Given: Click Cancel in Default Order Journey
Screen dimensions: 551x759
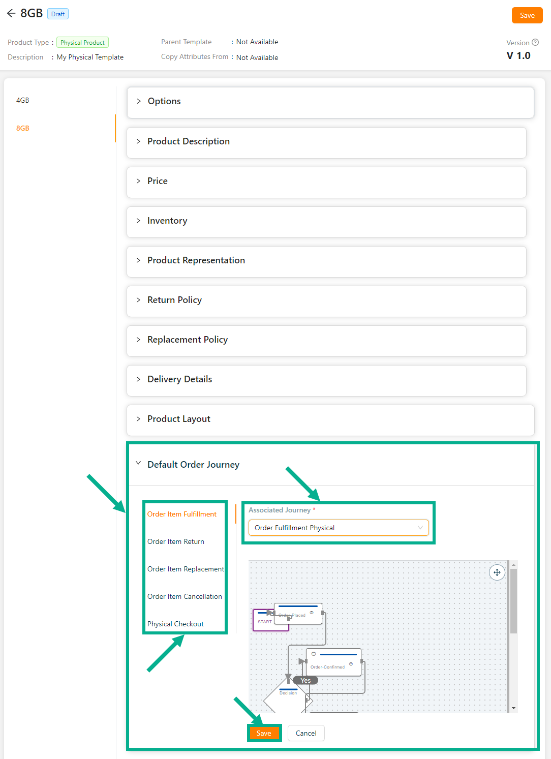Looking at the screenshot, I should 306,733.
